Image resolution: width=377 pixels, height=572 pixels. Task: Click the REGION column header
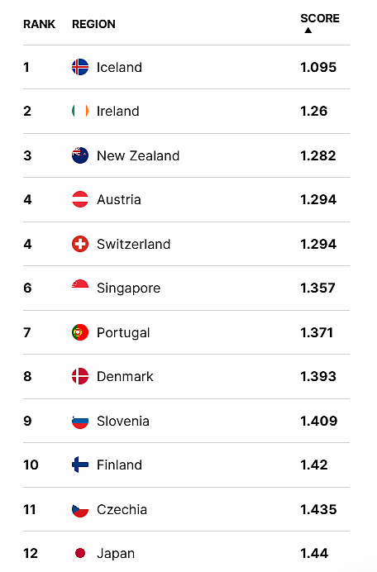[x=93, y=24]
